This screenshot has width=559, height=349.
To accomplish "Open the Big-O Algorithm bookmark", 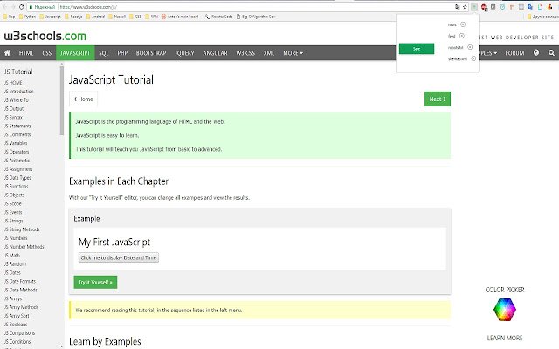I will tap(256, 17).
